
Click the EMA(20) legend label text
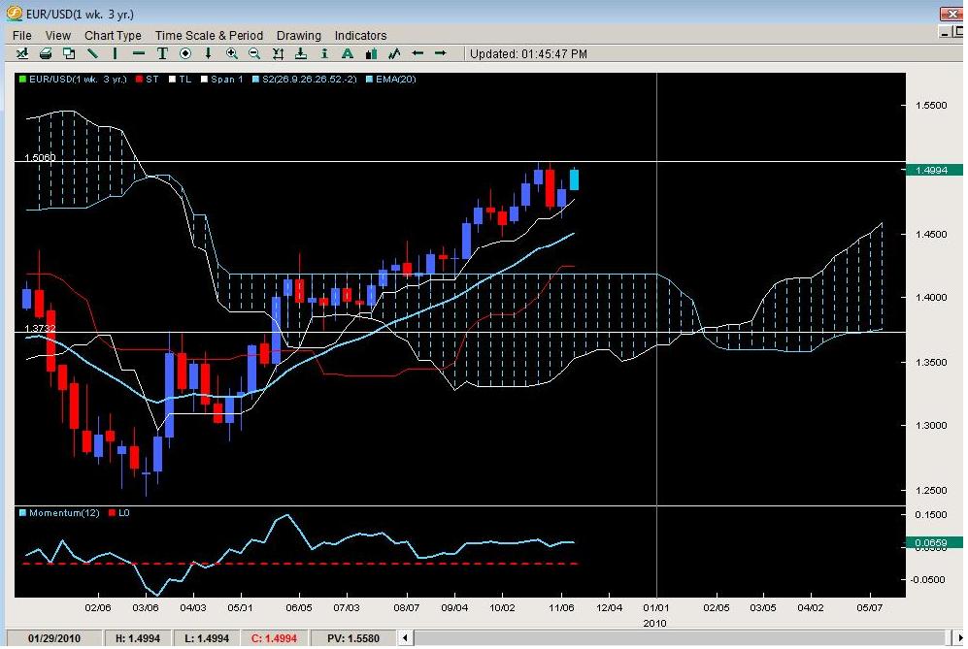pos(396,79)
